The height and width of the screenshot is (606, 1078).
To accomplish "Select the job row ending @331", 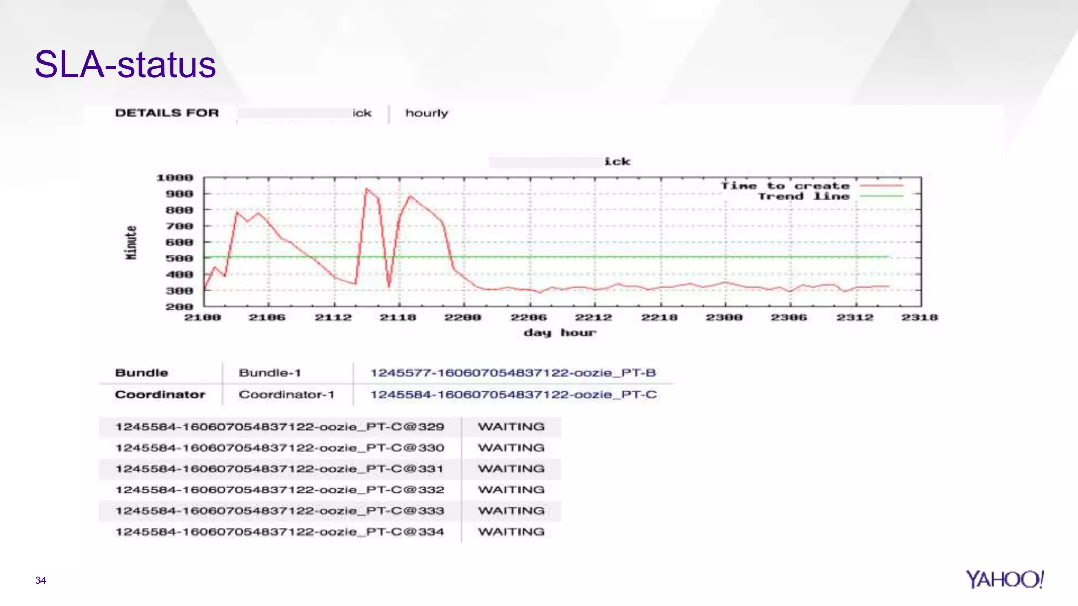I will (280, 469).
